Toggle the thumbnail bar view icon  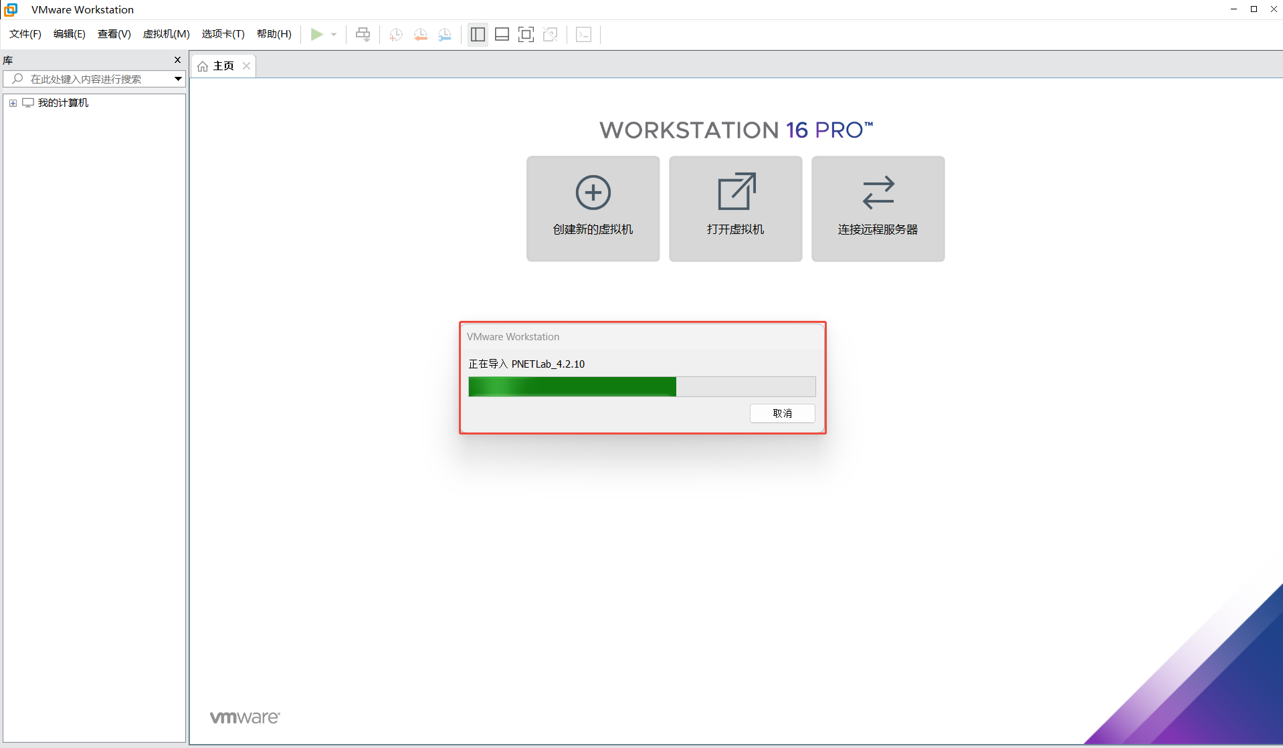pos(502,34)
